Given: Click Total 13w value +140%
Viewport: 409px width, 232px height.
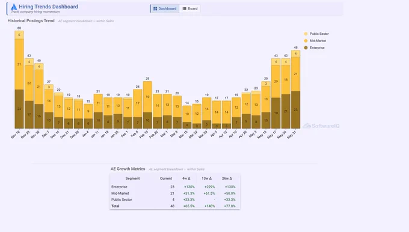Looking at the screenshot, I should [x=210, y=206].
